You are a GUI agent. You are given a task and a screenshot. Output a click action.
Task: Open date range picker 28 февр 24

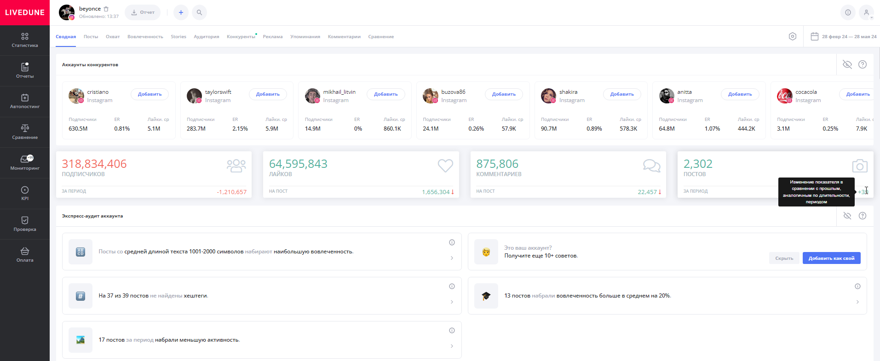[x=844, y=36]
